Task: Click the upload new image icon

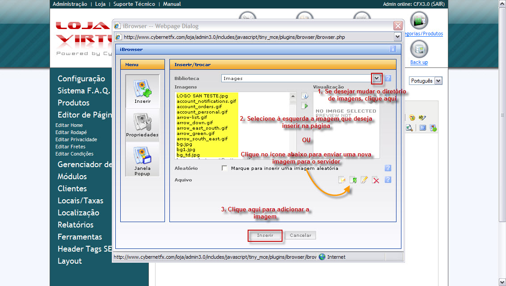Action: 353,180
